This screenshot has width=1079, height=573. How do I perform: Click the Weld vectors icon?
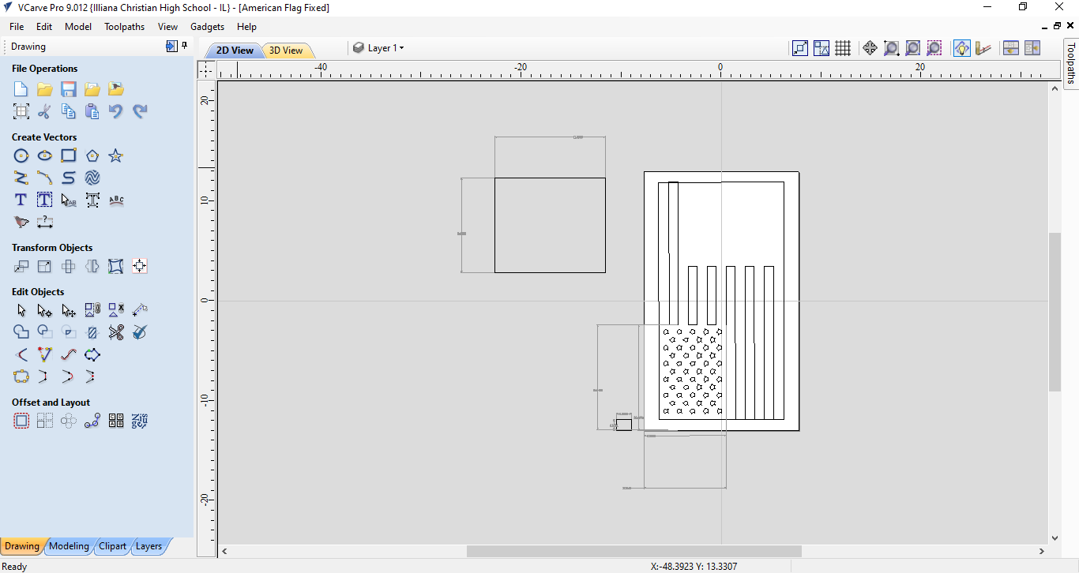pos(21,332)
